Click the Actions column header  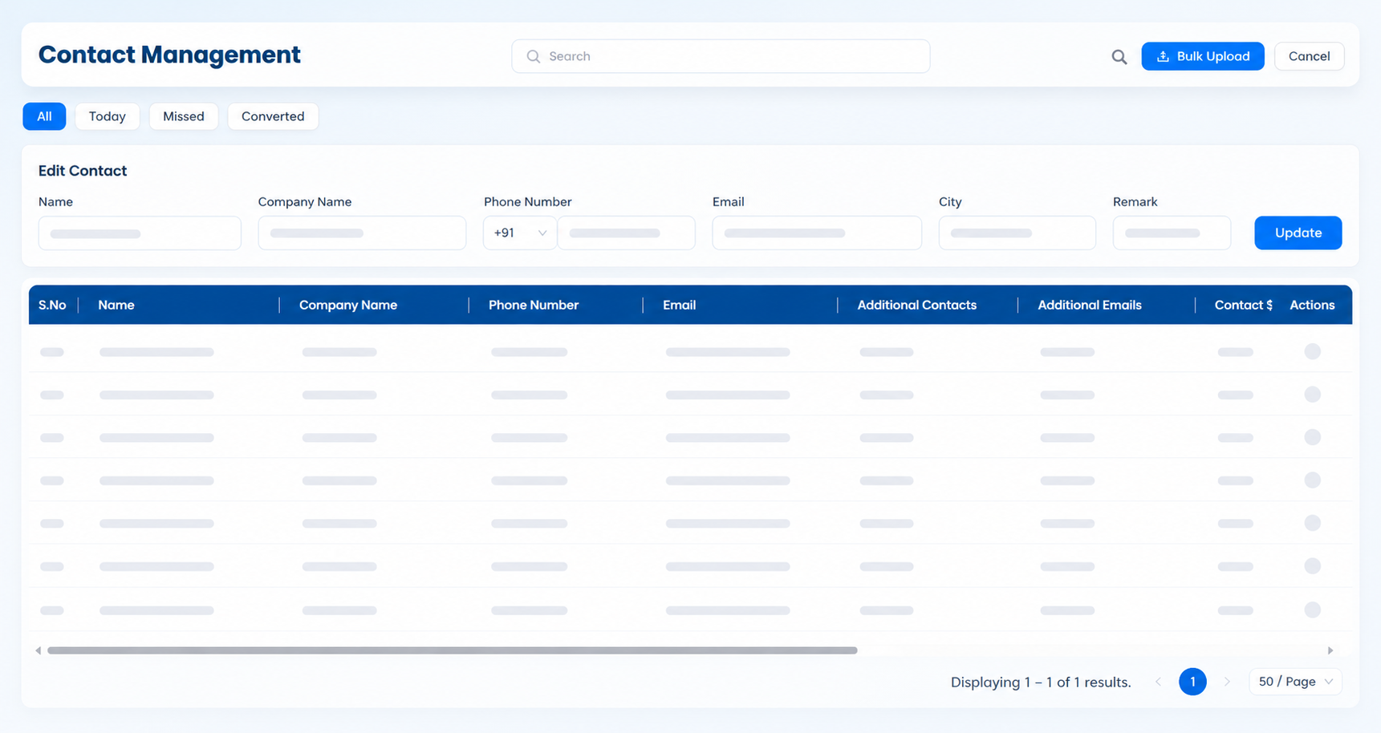point(1312,305)
